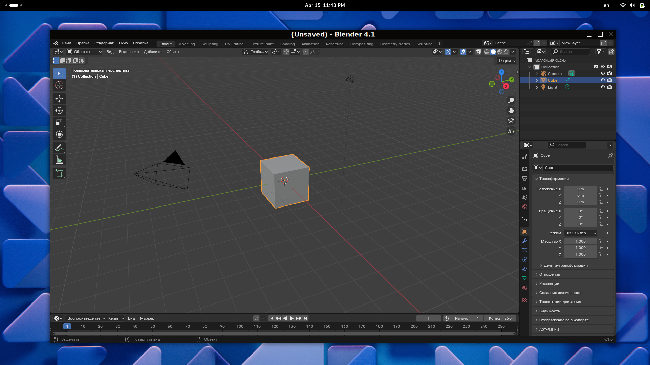Select the Cursor tool
The width and height of the screenshot is (650, 365).
[59, 85]
